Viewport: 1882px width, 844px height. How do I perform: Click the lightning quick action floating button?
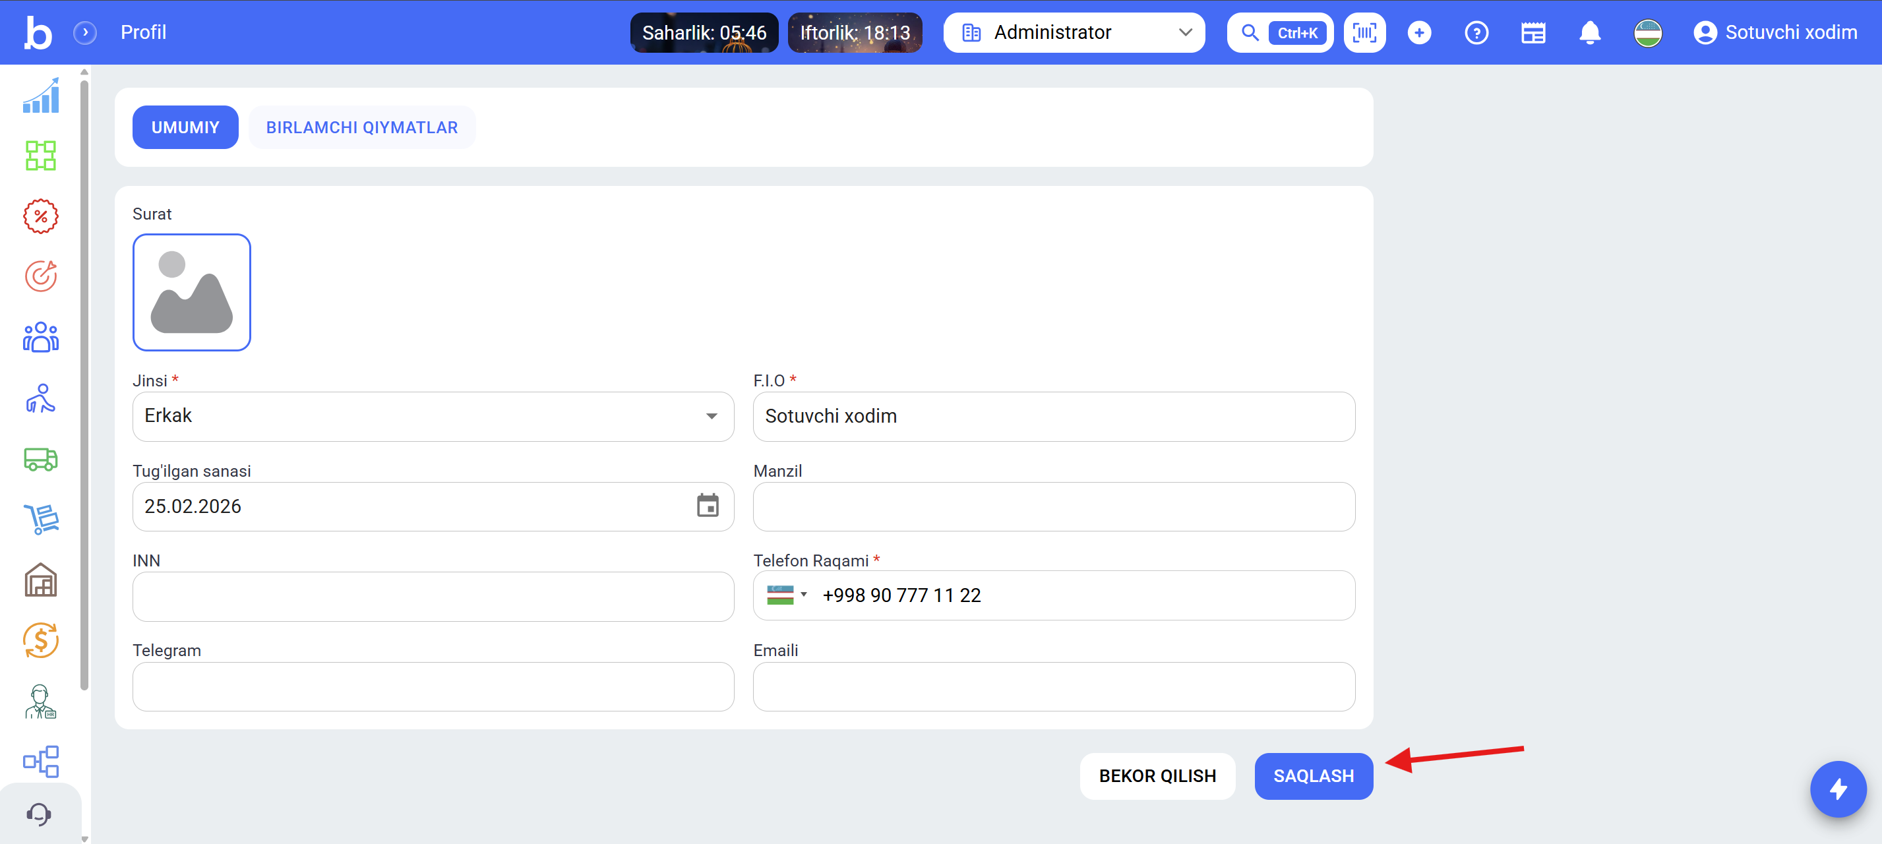tap(1837, 789)
